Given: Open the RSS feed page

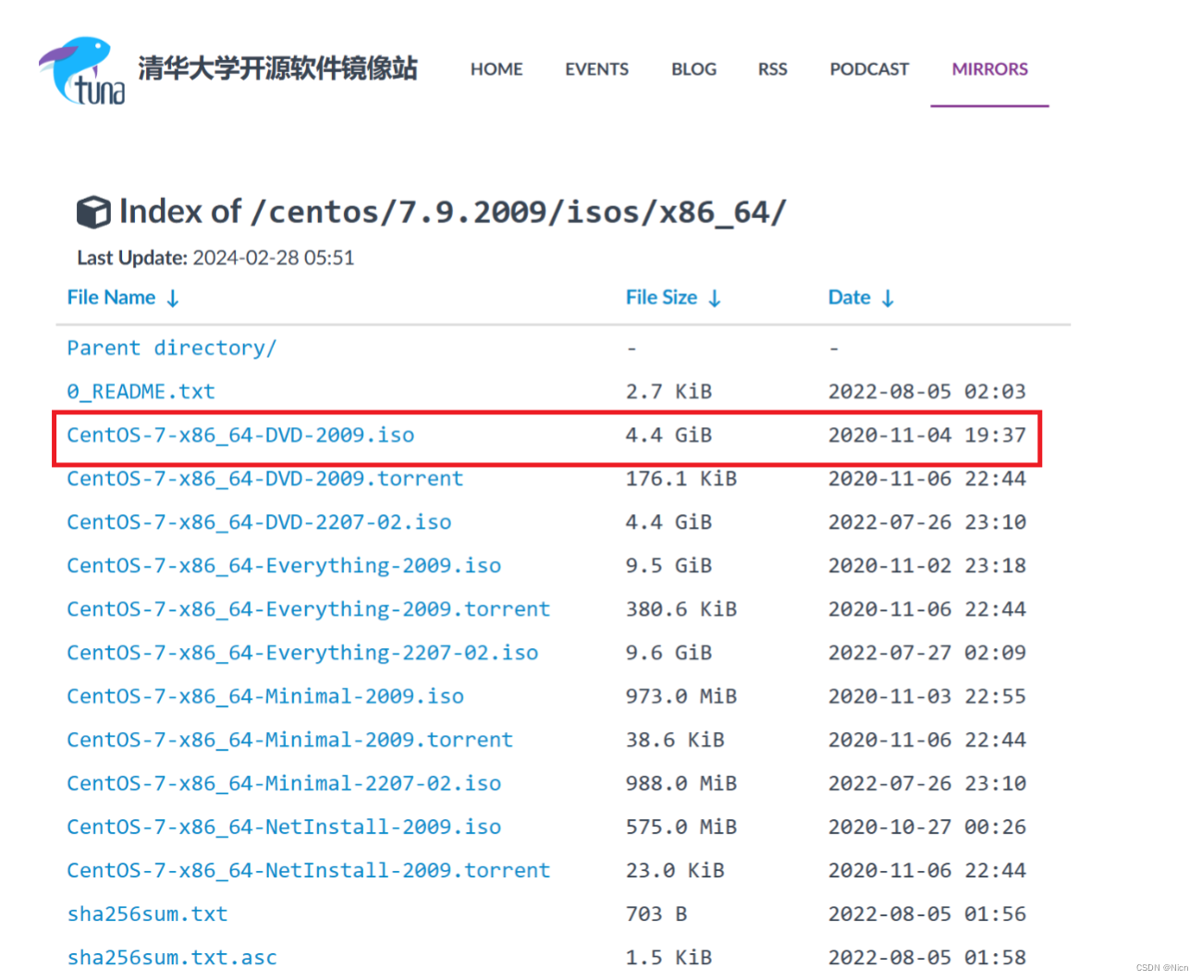Looking at the screenshot, I should (x=772, y=69).
